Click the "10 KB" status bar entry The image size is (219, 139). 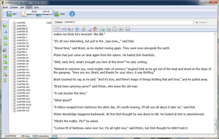(x=54, y=136)
